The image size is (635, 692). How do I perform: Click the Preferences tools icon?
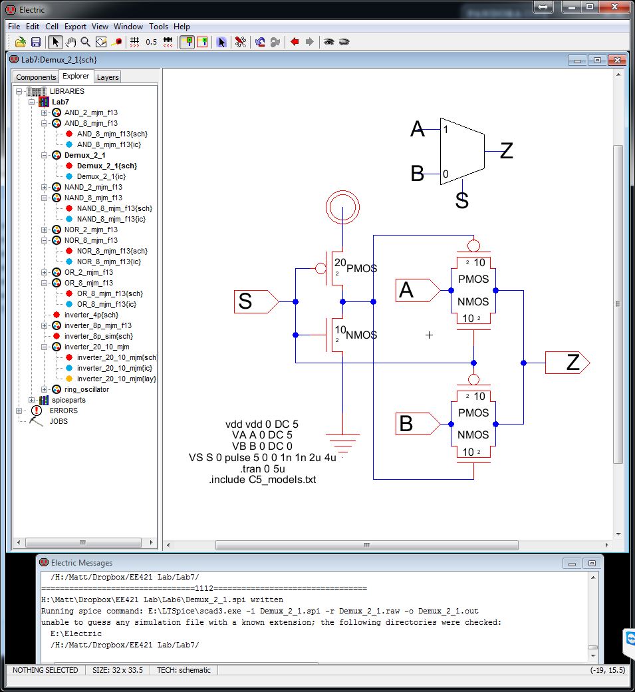coord(241,42)
